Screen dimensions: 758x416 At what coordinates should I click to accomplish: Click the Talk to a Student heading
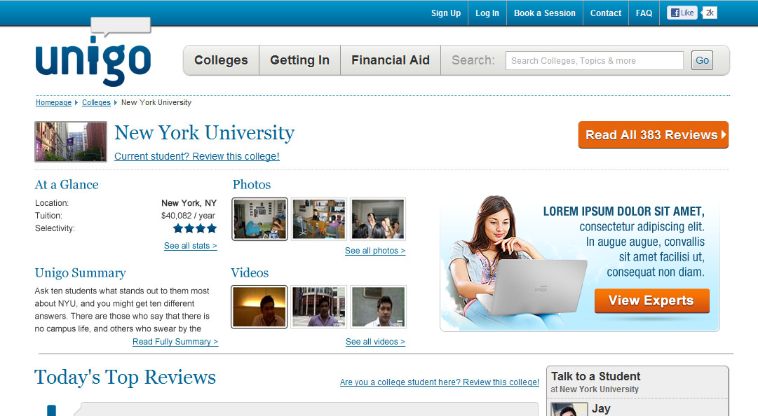(595, 376)
